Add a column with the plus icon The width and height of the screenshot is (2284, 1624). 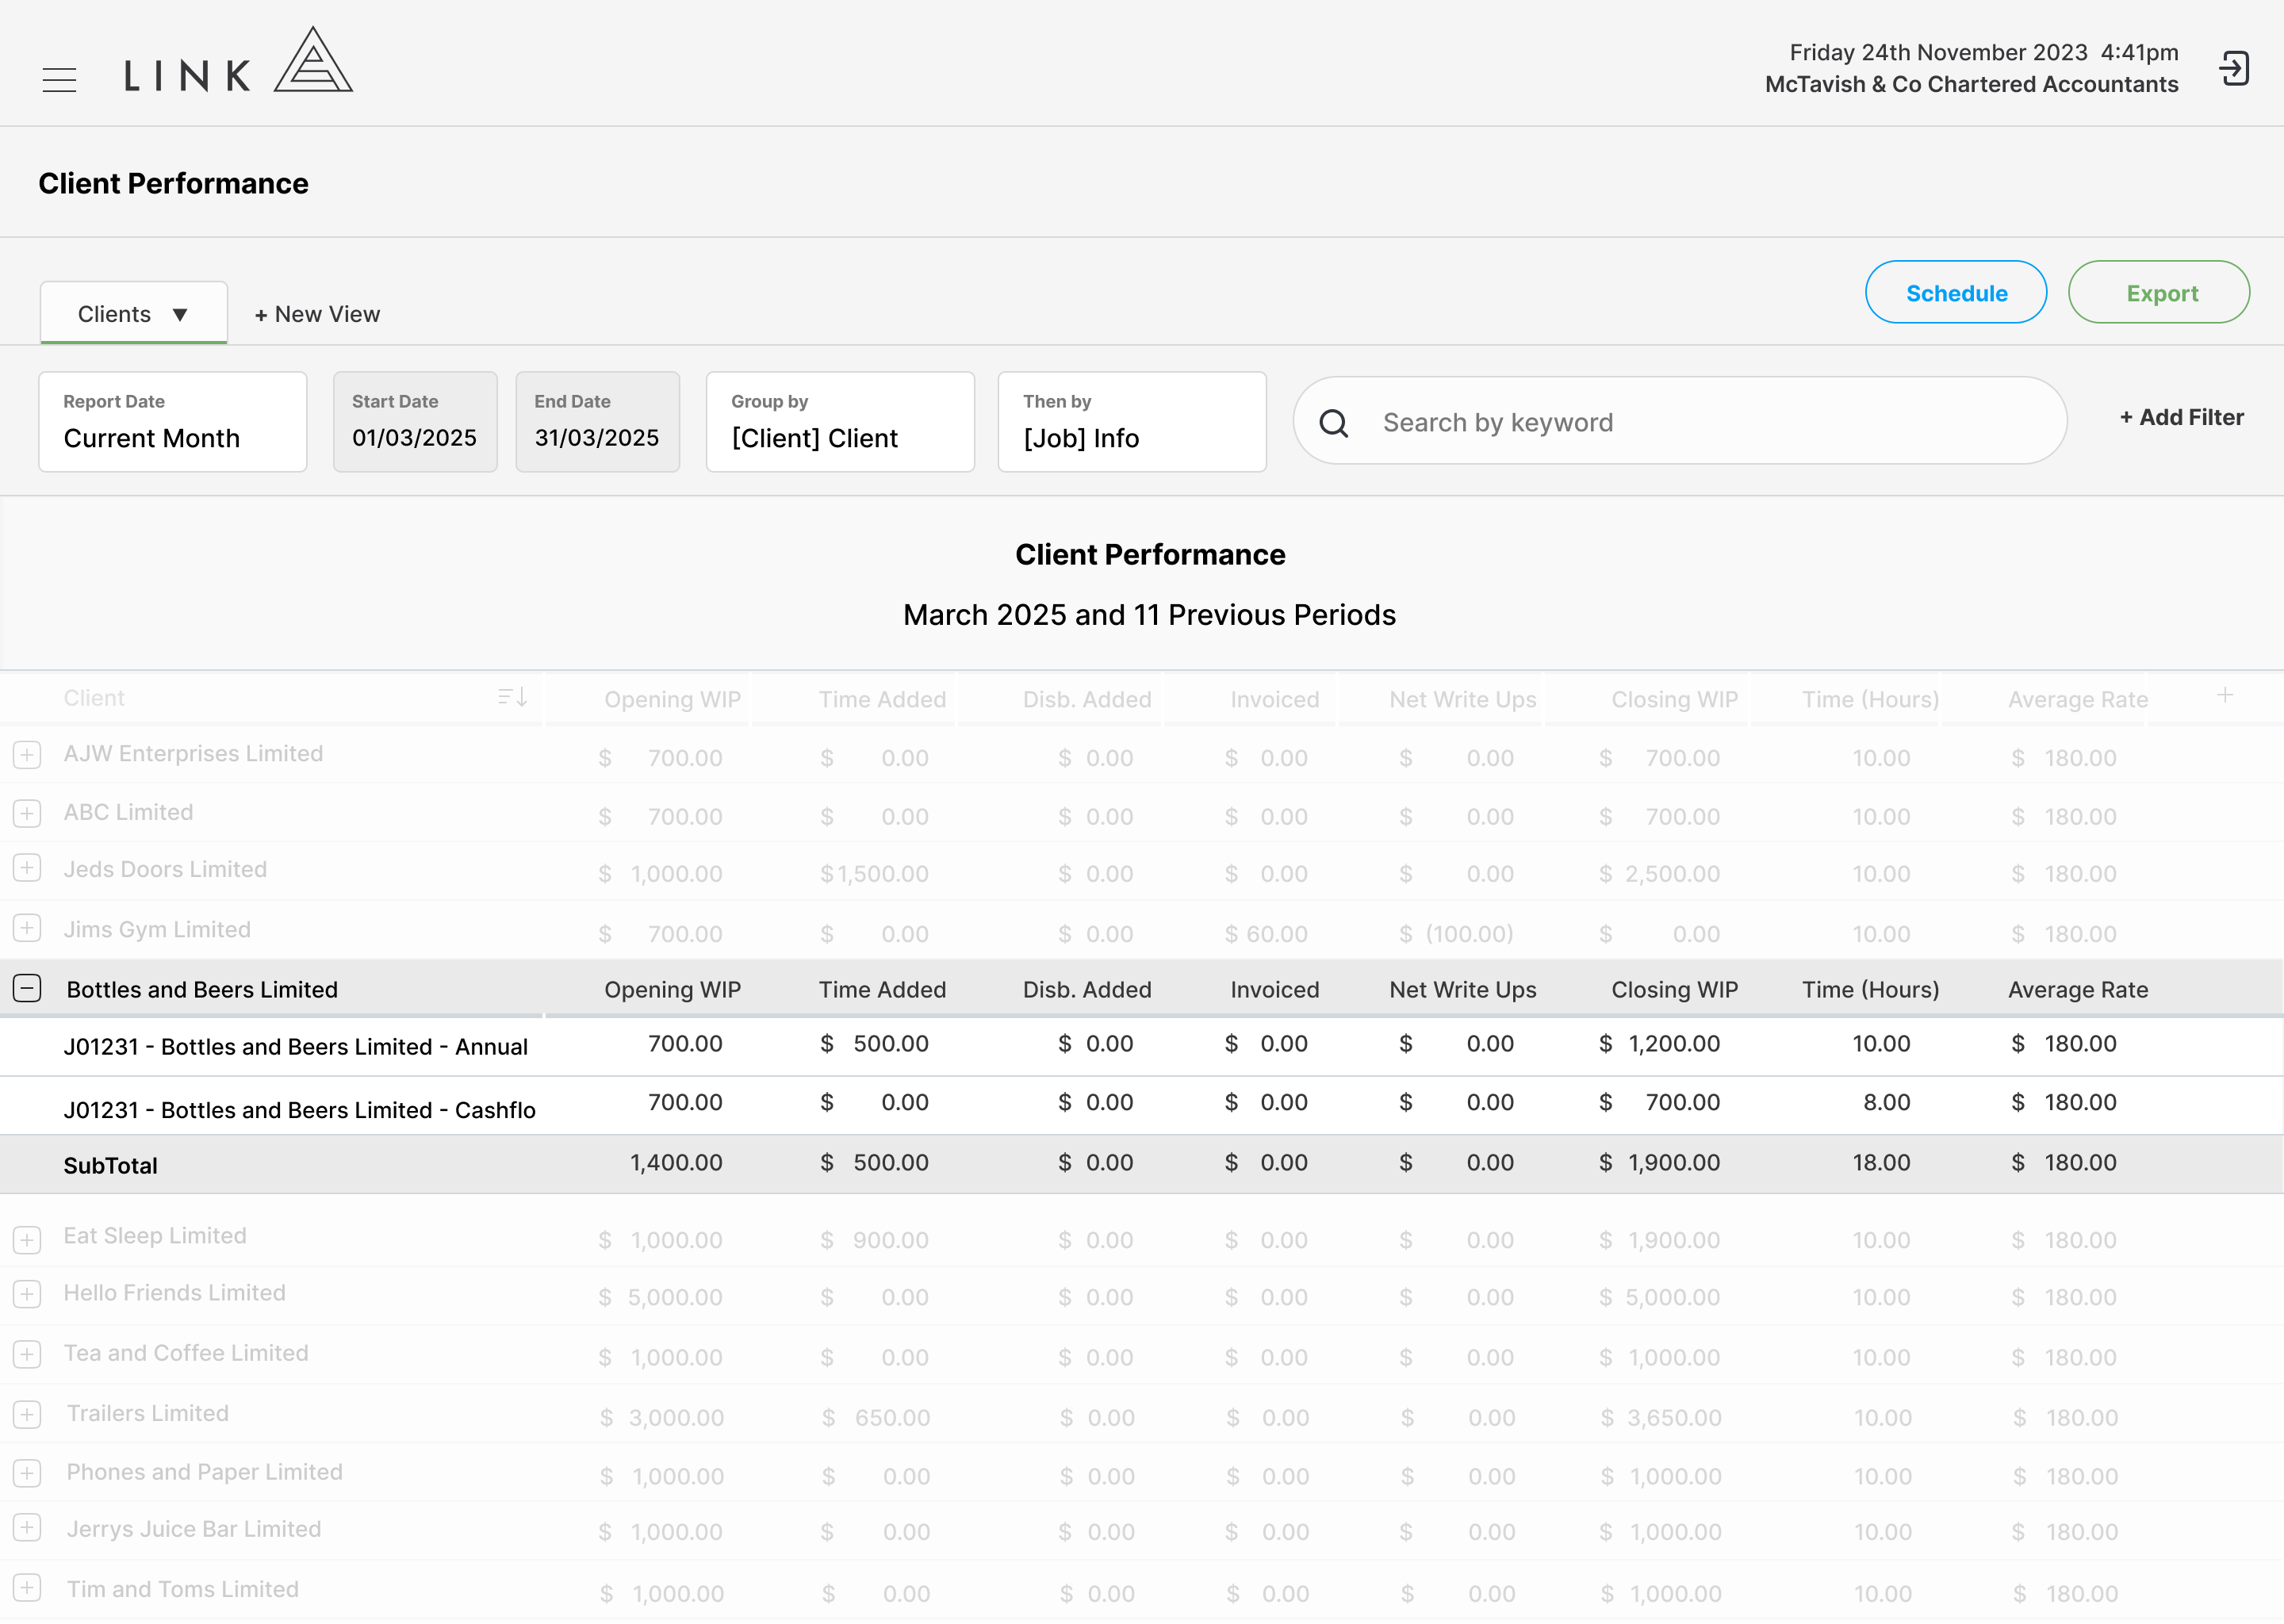tap(2225, 694)
